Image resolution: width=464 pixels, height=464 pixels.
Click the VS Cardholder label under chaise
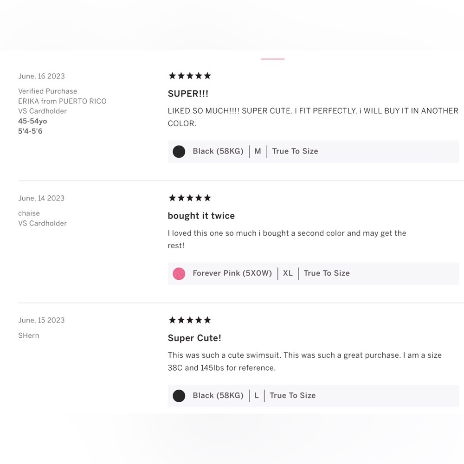pyautogui.click(x=42, y=224)
